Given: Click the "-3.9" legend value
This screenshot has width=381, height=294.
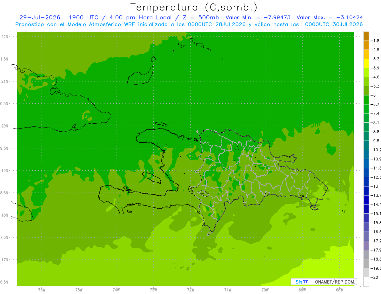Looking at the screenshot, I should pos(375,68).
